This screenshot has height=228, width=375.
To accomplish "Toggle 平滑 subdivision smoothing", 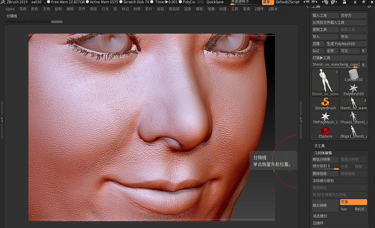I will pos(354,202).
